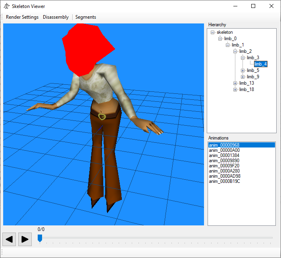This screenshot has width=281, height=258.
Task: Click the animation frame slider handle
Action: coord(40,238)
